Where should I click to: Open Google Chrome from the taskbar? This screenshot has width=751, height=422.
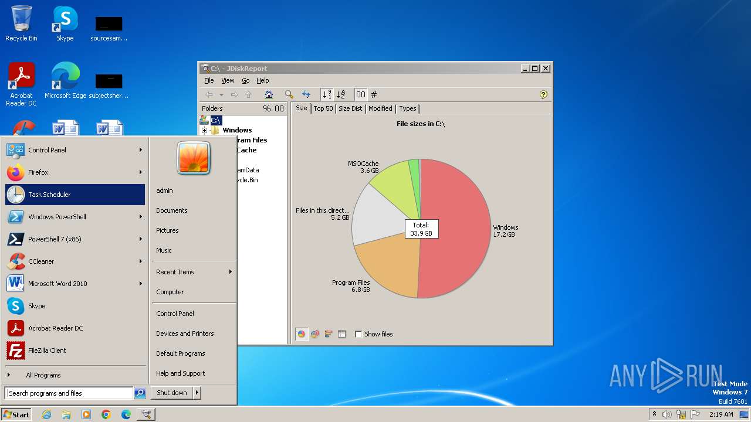point(106,414)
